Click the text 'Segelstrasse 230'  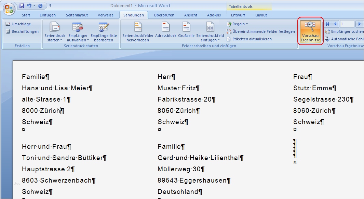coord(322,99)
